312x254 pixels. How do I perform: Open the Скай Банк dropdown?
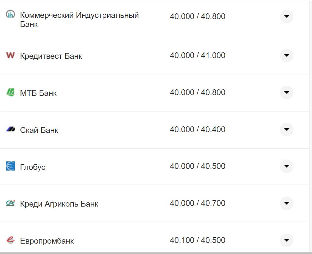point(286,129)
